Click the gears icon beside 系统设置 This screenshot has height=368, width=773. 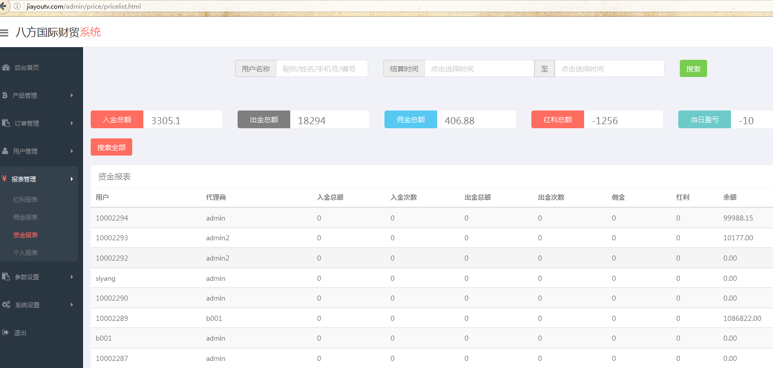point(6,305)
